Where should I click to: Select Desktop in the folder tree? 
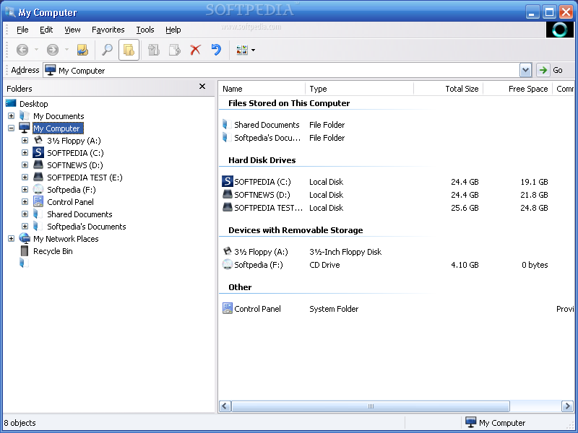point(33,104)
